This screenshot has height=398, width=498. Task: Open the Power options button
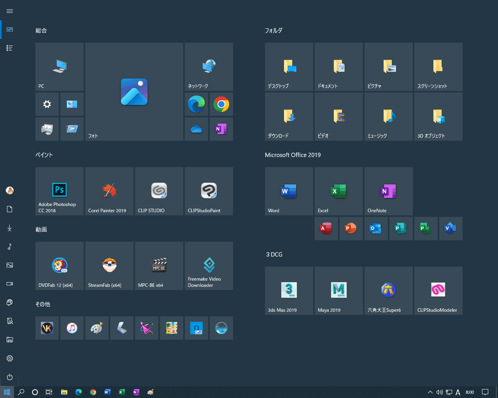[x=10, y=377]
